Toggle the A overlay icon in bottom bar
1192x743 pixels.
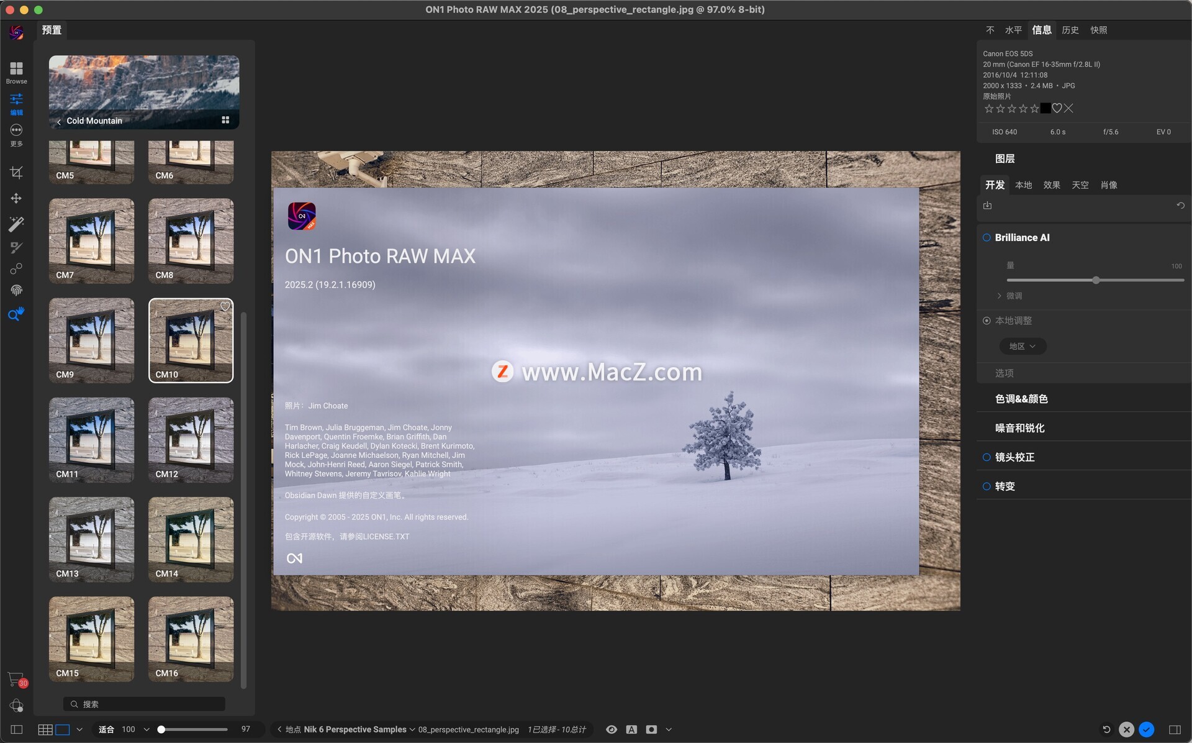click(631, 729)
